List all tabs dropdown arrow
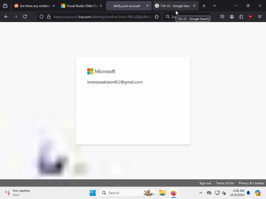Image resolution: width=266 pixels, height=199 pixels. [214, 6]
